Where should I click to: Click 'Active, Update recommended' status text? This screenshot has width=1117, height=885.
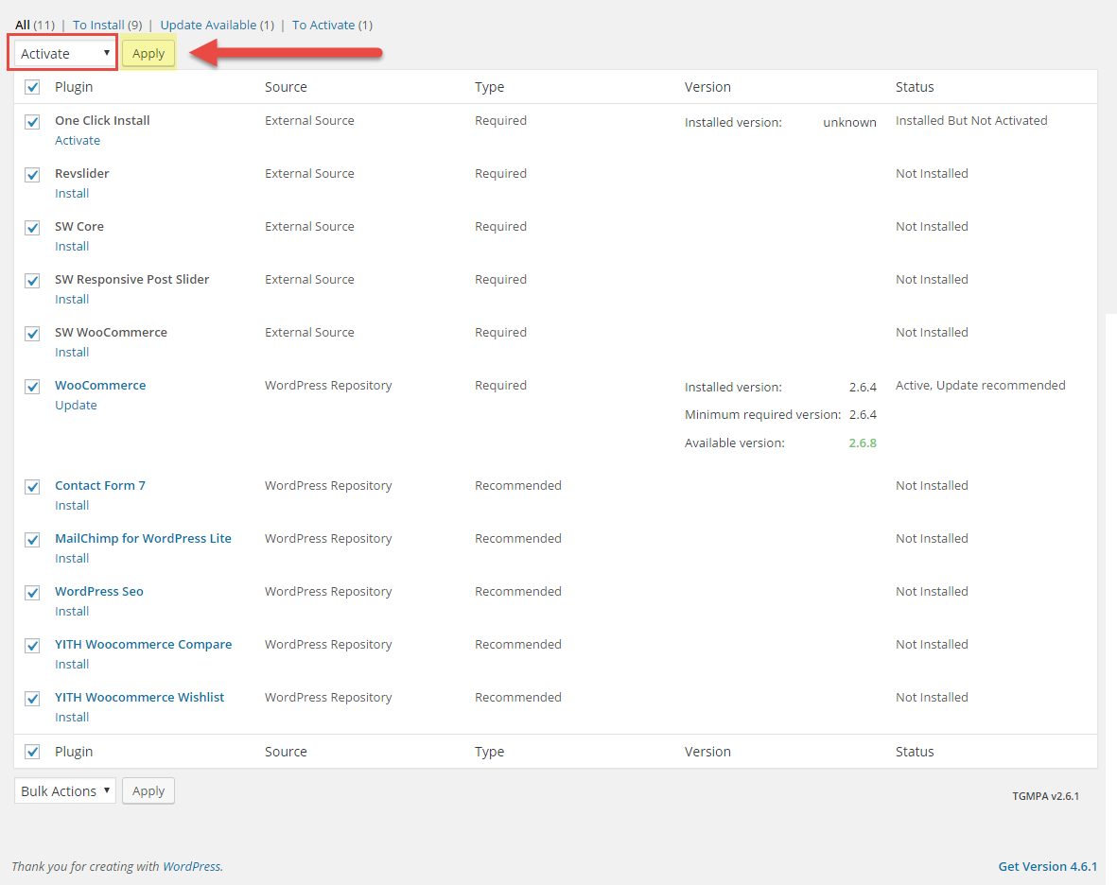point(980,385)
